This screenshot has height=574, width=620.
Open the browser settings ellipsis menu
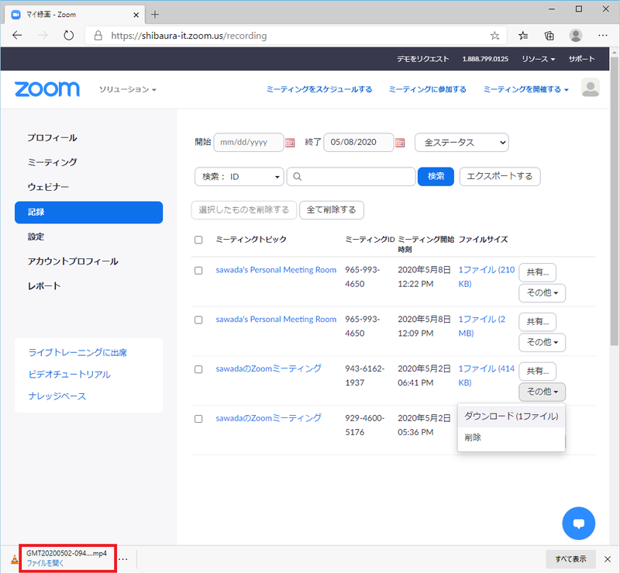603,36
